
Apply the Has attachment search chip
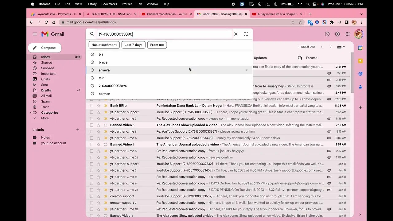[x=104, y=45]
